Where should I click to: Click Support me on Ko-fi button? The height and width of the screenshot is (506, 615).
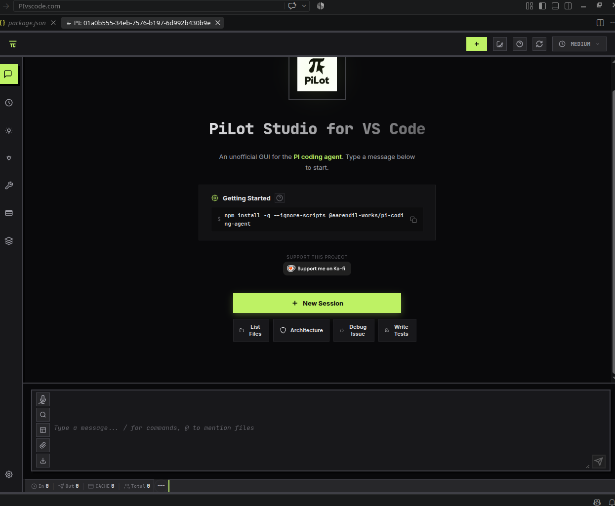(x=317, y=269)
